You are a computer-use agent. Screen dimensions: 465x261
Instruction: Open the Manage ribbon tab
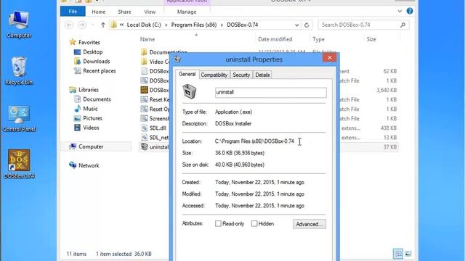(187, 12)
